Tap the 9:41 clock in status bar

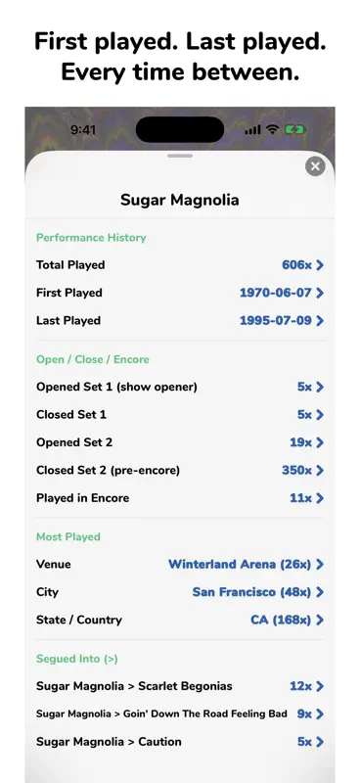pyautogui.click(x=83, y=130)
